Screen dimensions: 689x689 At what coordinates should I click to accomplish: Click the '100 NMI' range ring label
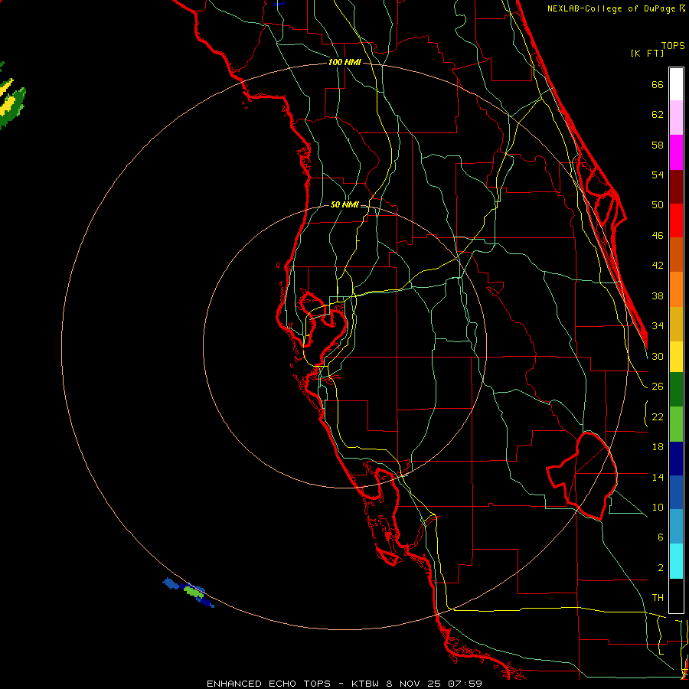[x=344, y=63]
